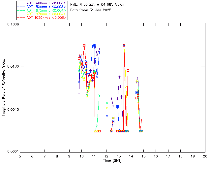This screenshot has height=169, width=211.
Task: Click the 0.0100 y-axis tick label
Action: pos(13,66)
